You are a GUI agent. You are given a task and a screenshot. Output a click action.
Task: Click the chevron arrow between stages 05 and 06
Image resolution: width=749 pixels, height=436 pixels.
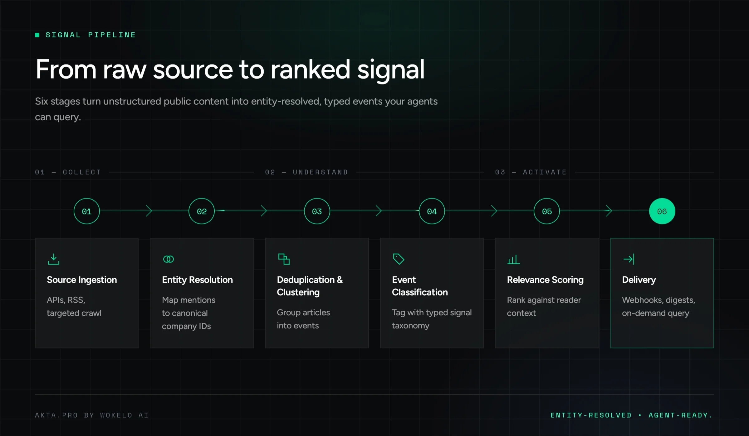click(609, 211)
